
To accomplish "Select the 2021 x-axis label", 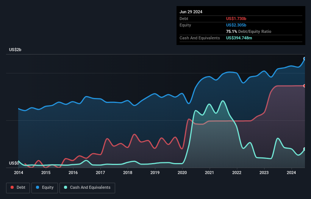I will tap(209, 173).
